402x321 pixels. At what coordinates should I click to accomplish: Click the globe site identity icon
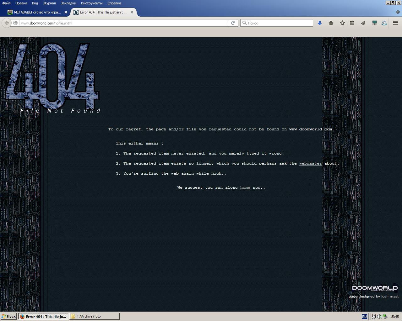pos(15,23)
